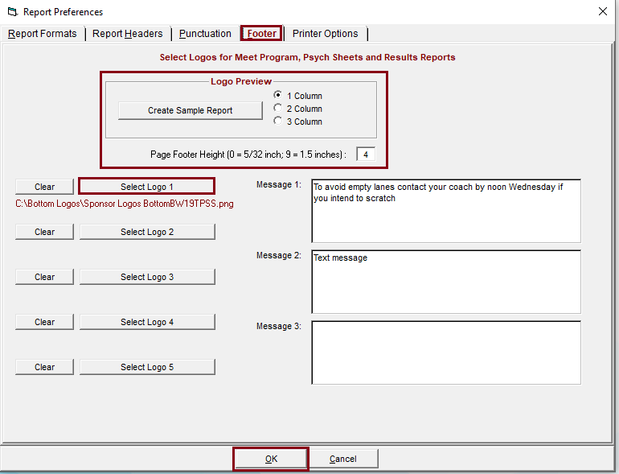Close the dialog window with X
Viewport: 619px width, 474px height.
coord(602,11)
